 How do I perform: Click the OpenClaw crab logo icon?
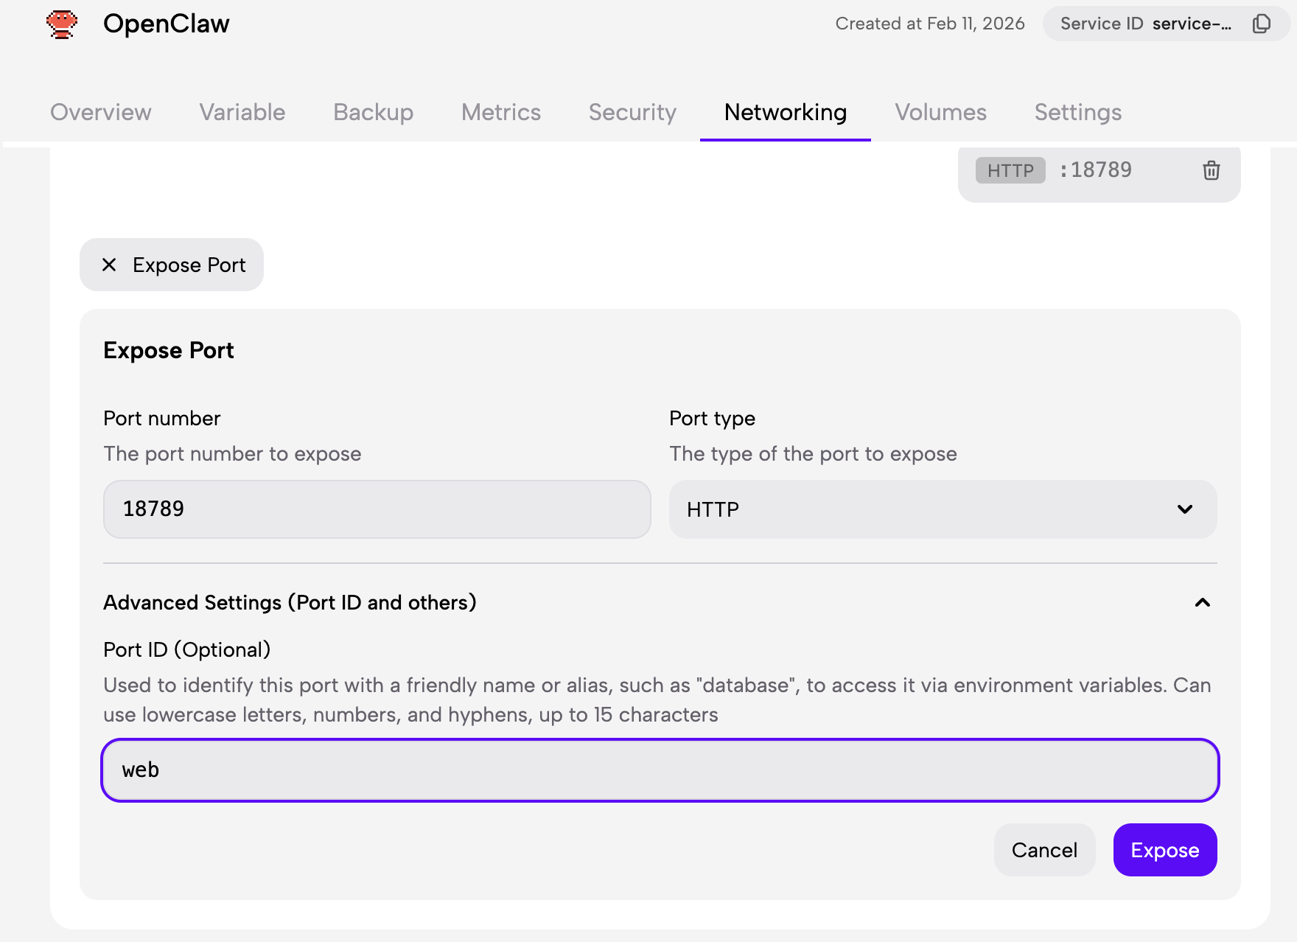pyautogui.click(x=62, y=24)
